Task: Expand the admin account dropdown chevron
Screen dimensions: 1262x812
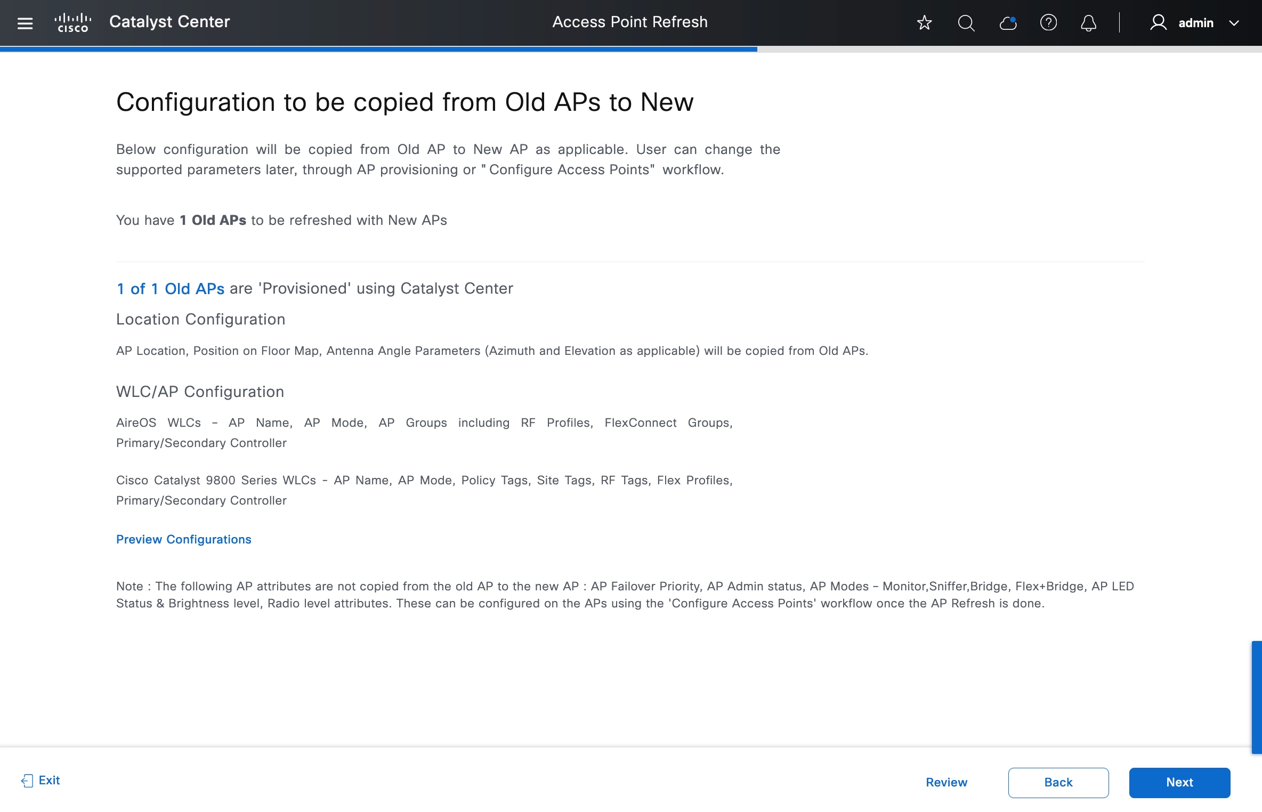Action: coord(1234,23)
